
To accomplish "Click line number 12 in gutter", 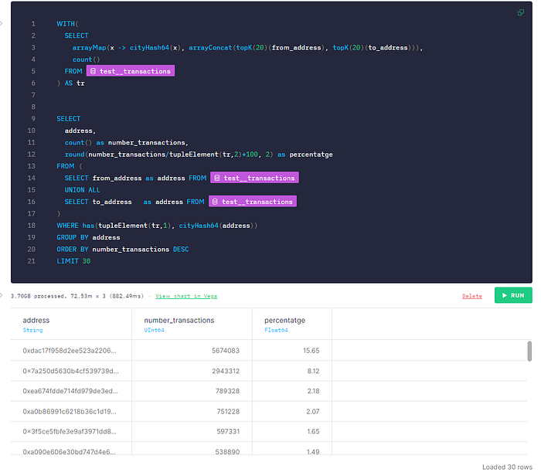I will (x=32, y=155).
